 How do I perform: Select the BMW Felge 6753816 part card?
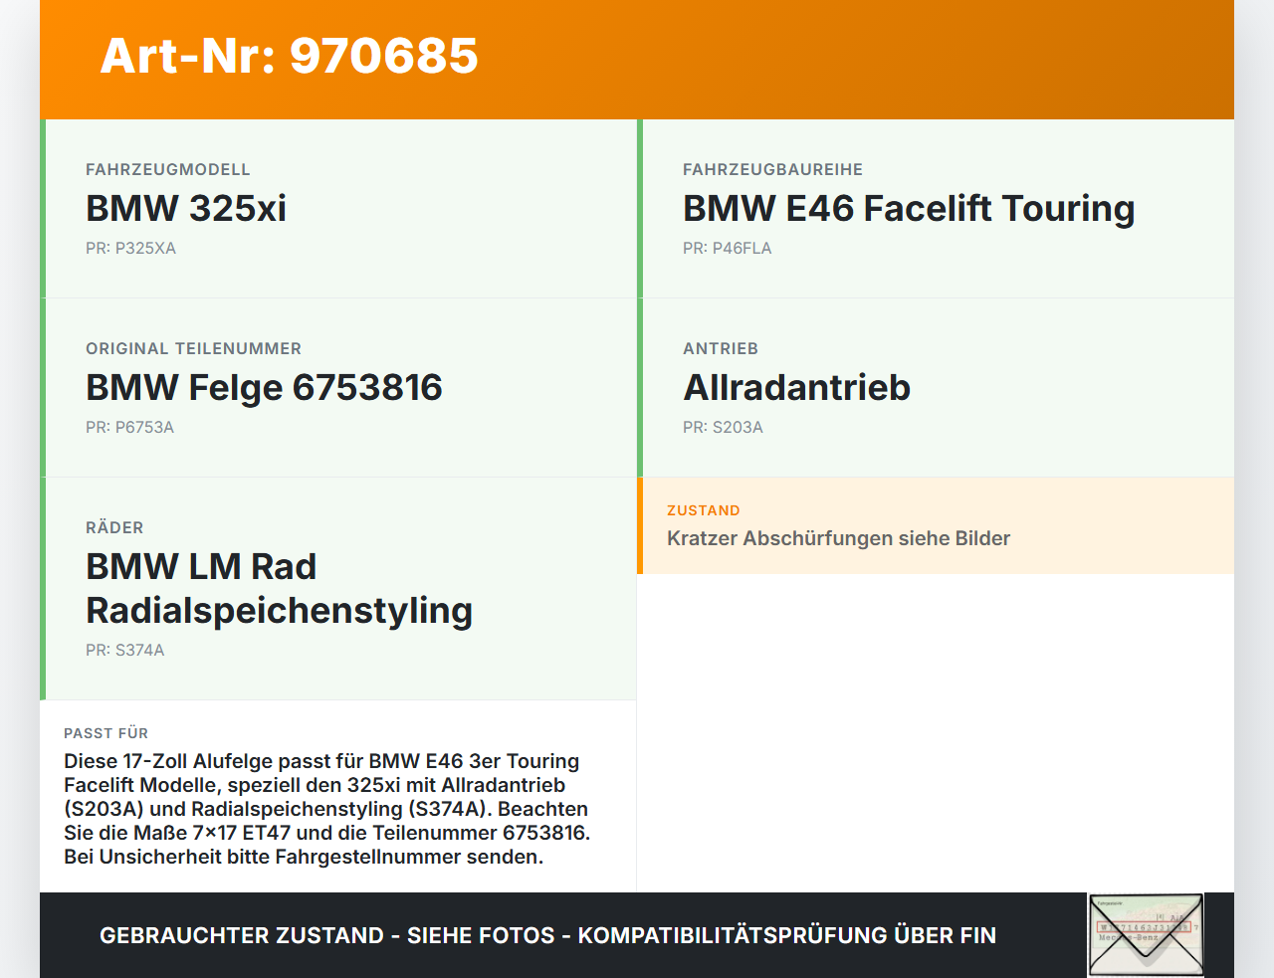pyautogui.click(x=338, y=387)
